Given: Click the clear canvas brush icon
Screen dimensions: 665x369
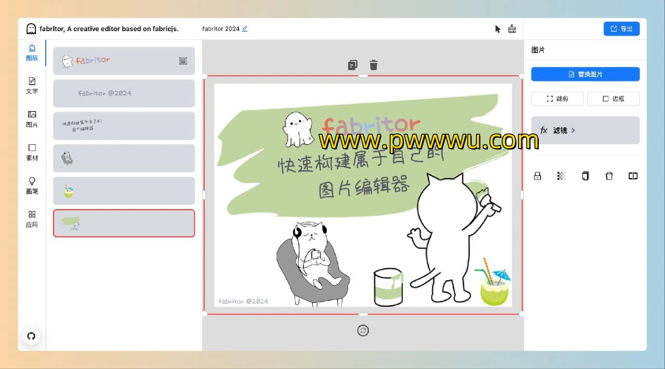Looking at the screenshot, I should click(512, 29).
